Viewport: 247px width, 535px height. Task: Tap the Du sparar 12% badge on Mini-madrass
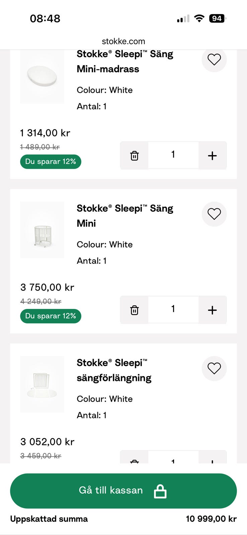[51, 162]
